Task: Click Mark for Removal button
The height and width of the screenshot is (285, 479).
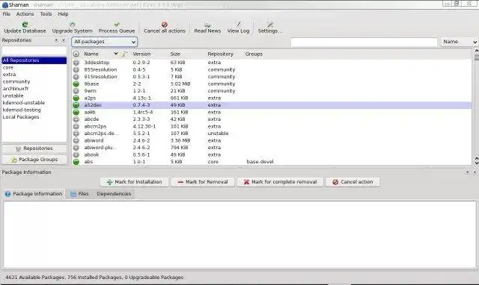Action: [203, 182]
